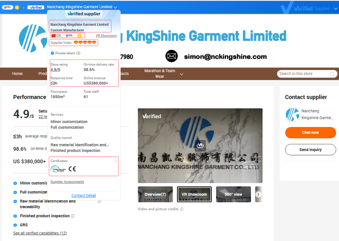The width and height of the screenshot is (339, 241).
Task: Click info icon next to Finished product inspection
Action: pos(73,216)
